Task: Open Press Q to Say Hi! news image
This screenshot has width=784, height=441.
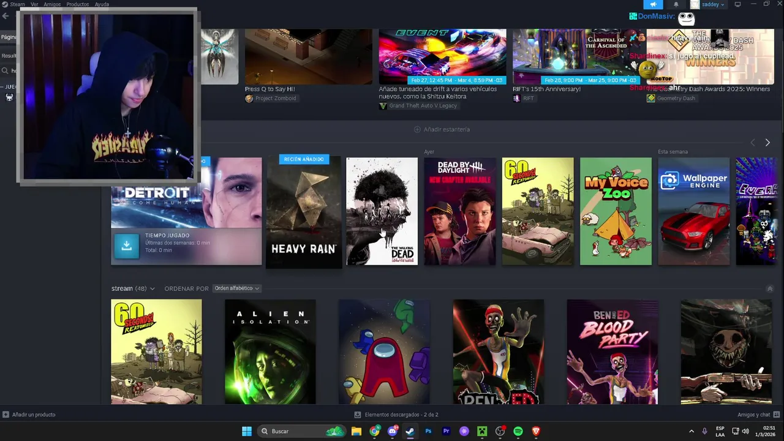Action: pyautogui.click(x=308, y=56)
